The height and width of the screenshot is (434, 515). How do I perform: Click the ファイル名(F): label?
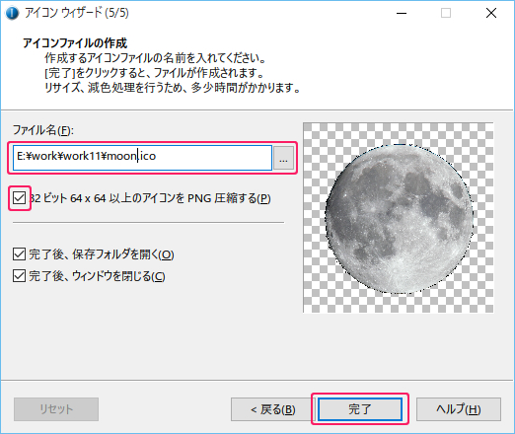(43, 130)
